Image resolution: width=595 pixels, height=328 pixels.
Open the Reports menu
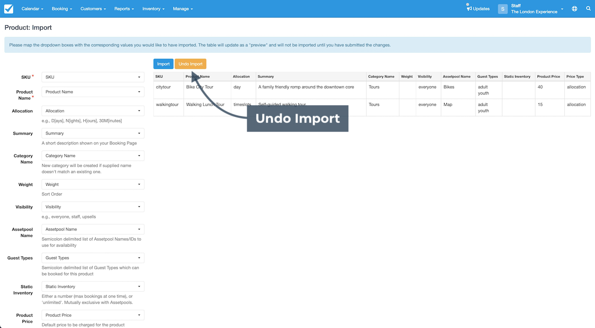tap(124, 9)
